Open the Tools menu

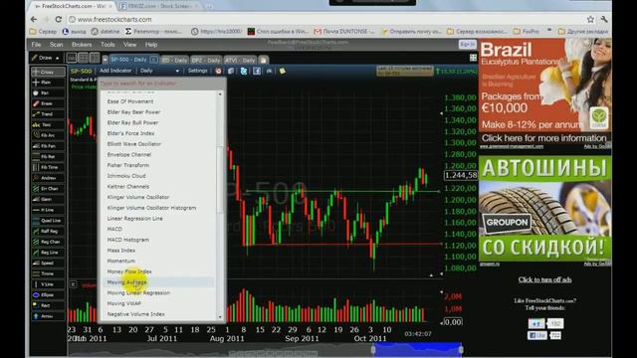[x=107, y=45]
